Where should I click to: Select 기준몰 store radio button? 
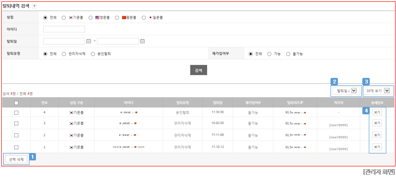(x=64, y=18)
